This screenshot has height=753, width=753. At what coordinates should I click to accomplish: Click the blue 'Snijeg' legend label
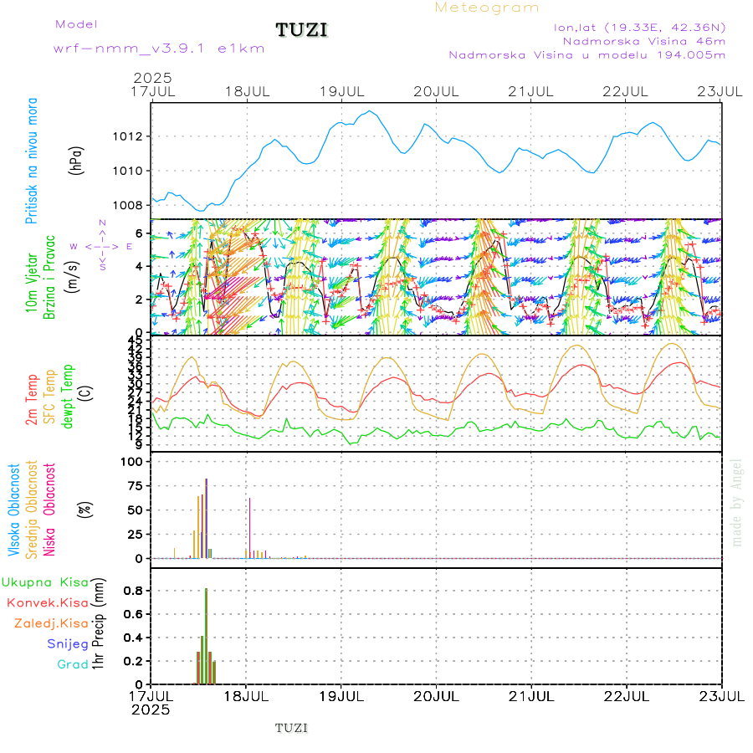(69, 644)
